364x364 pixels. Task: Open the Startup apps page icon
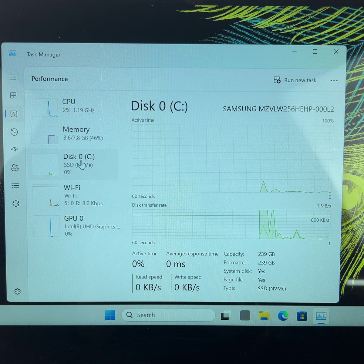[x=15, y=150]
